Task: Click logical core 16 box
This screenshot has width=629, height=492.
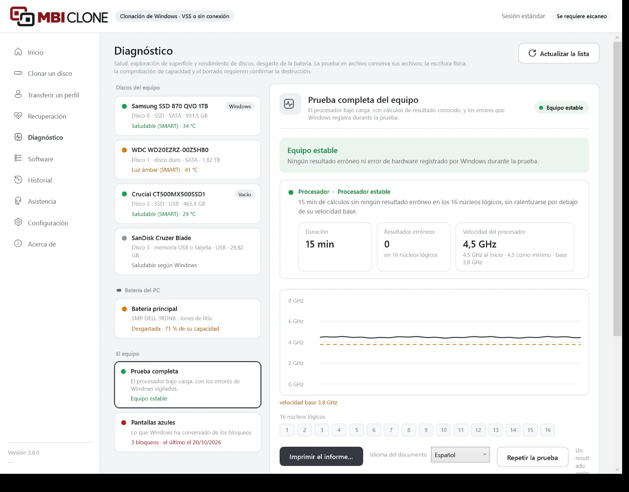Action: coord(548,430)
